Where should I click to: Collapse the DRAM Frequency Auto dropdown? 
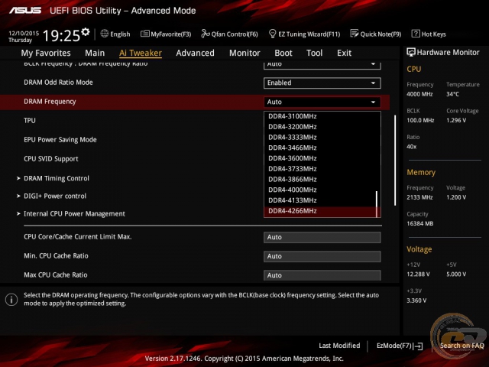pyautogui.click(x=322, y=102)
